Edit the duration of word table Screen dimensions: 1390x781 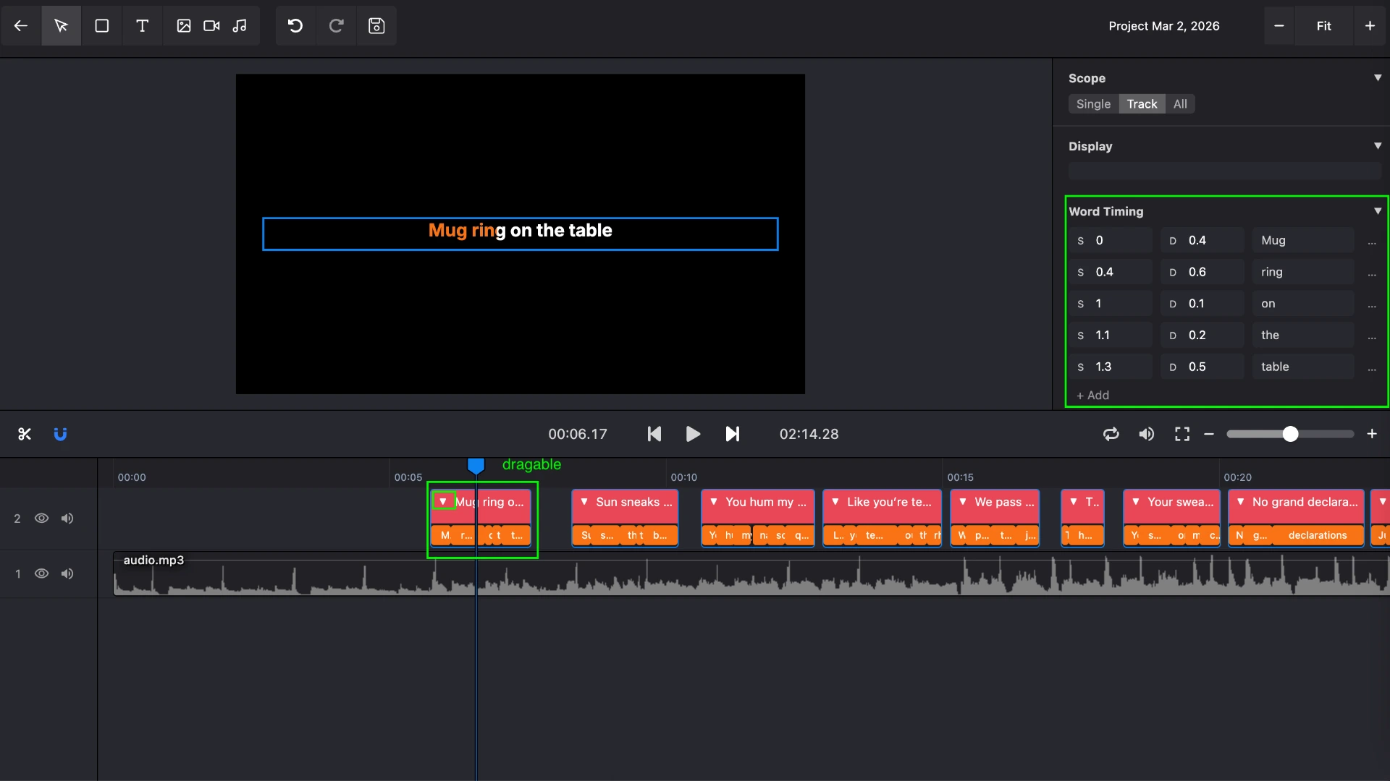tap(1202, 367)
